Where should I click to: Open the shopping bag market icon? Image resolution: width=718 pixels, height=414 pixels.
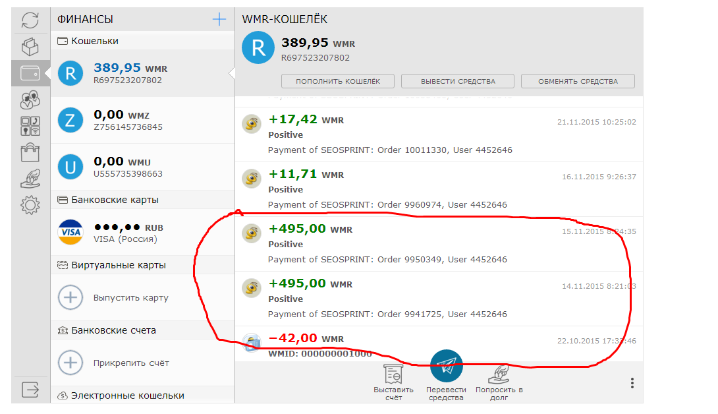(30, 153)
